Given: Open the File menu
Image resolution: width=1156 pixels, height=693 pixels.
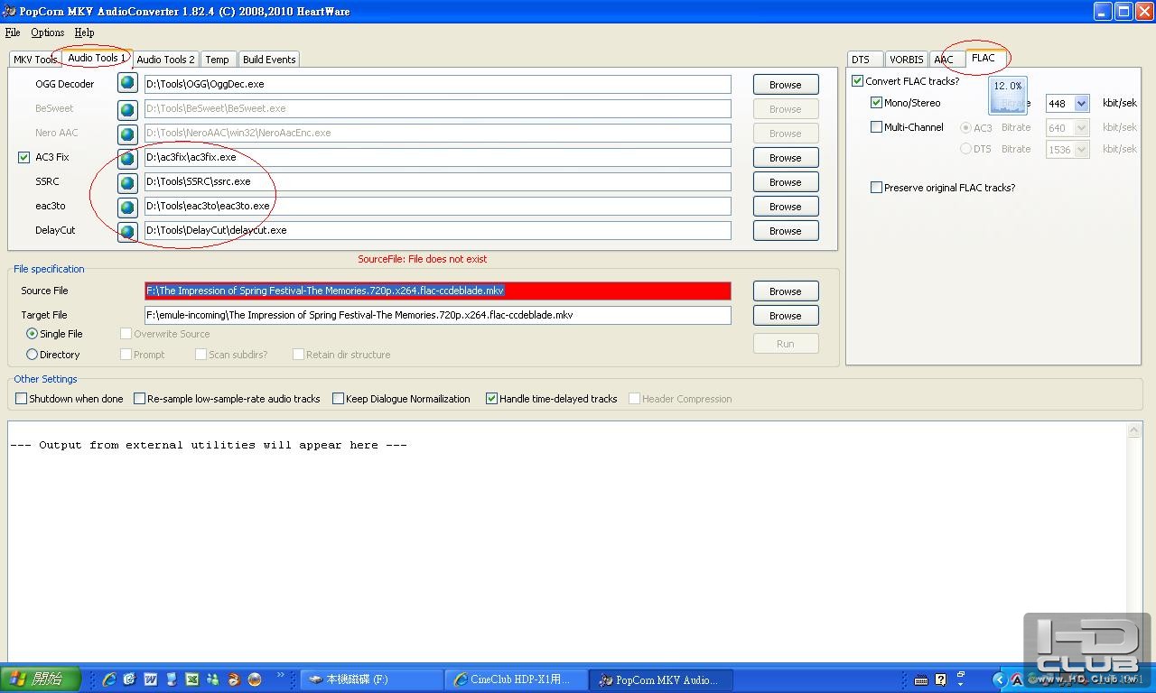Looking at the screenshot, I should click(13, 32).
